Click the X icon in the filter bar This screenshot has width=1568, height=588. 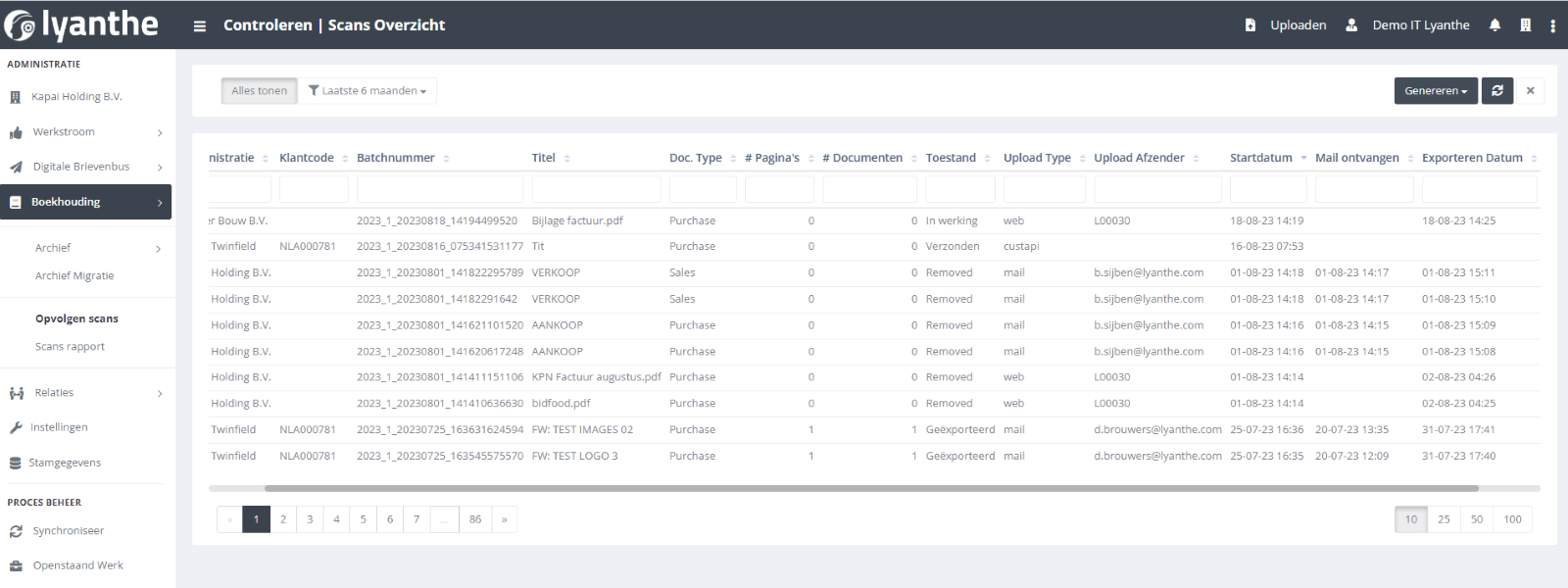pyautogui.click(x=1530, y=91)
